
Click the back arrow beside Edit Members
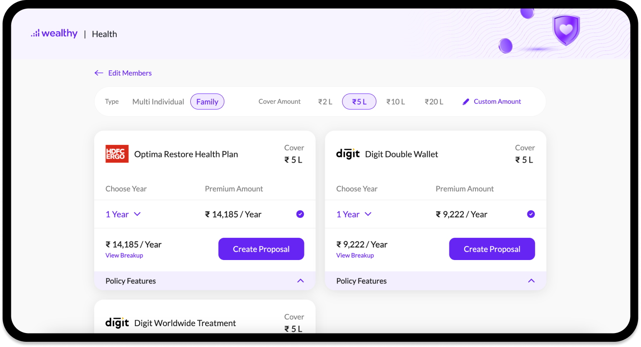99,73
